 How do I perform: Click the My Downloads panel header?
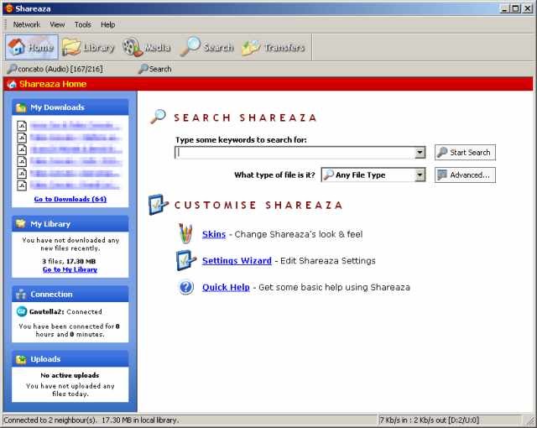click(70, 107)
